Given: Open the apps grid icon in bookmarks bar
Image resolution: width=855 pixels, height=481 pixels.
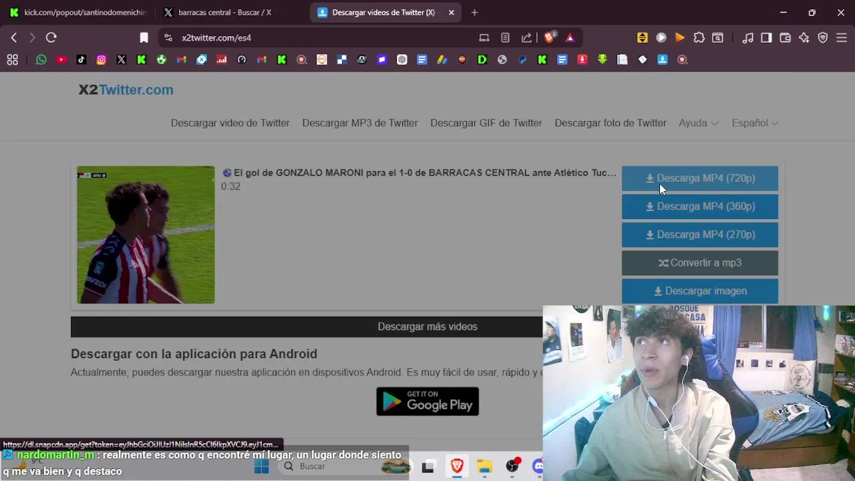Looking at the screenshot, I should 12,59.
